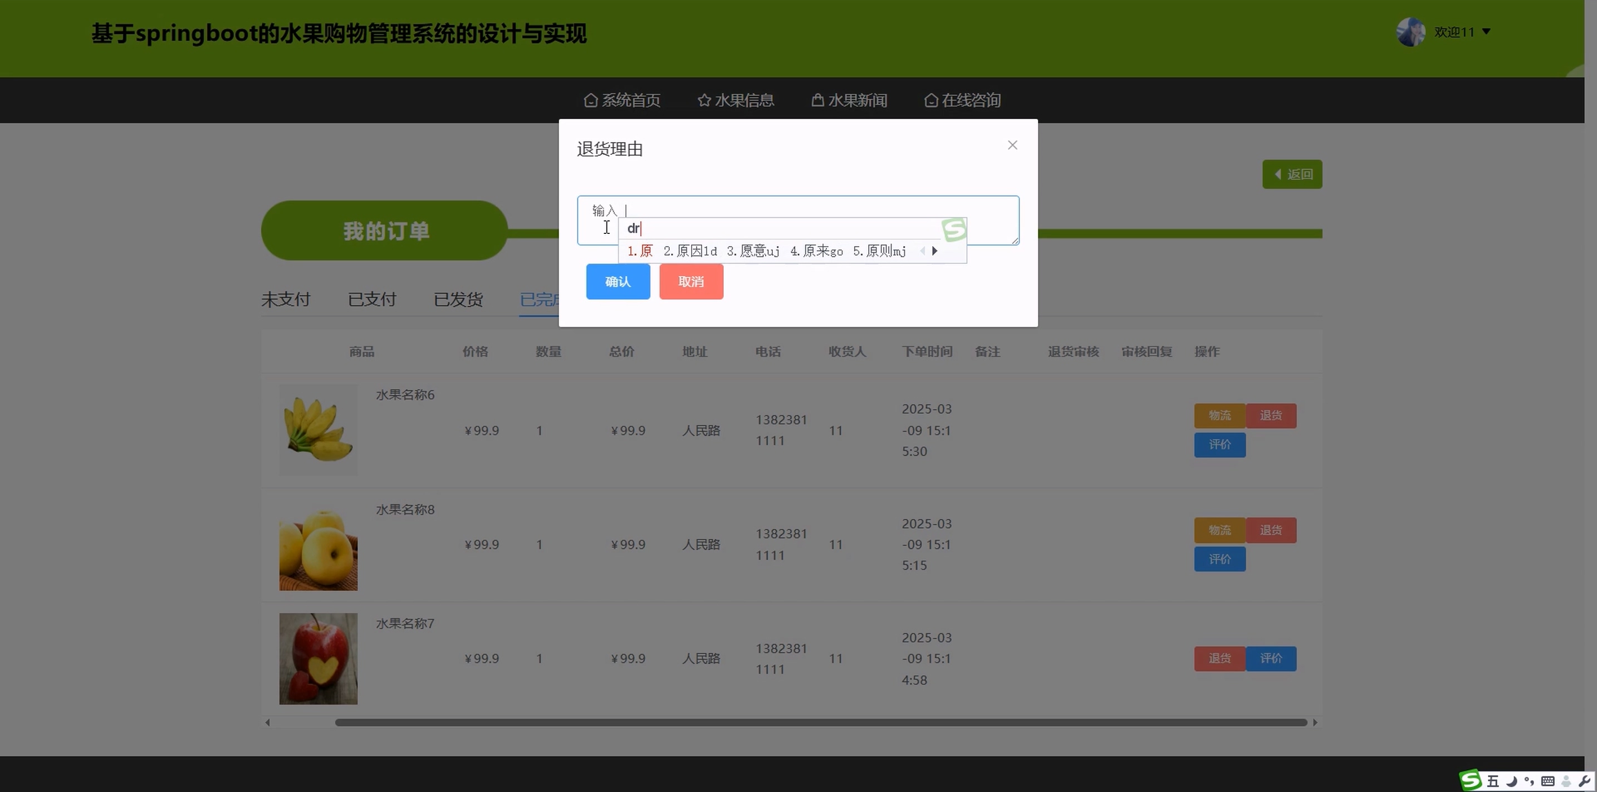Show next page of IME candidates
1597x792 pixels.
tap(935, 251)
